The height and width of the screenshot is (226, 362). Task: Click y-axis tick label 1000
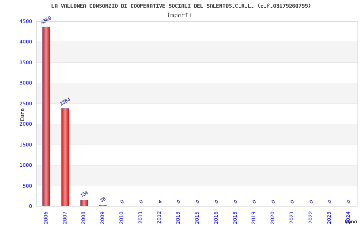tap(26, 165)
